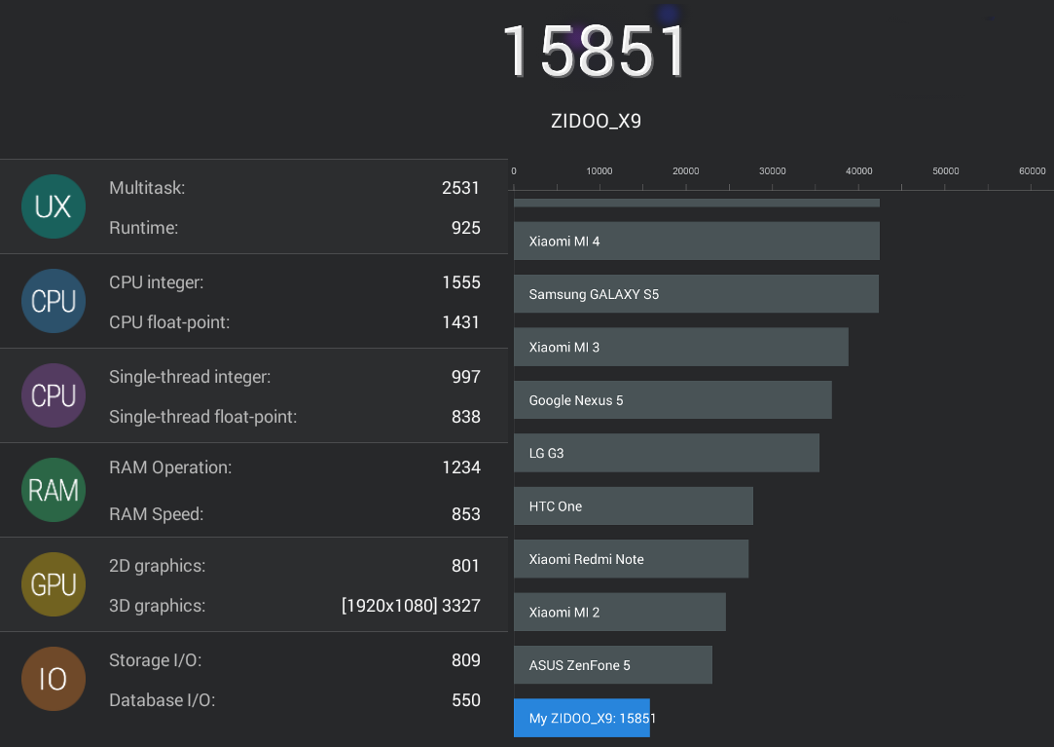Screen dimensions: 1054x747
Task: Tap the yellow GPU category icon
Action: (x=54, y=584)
